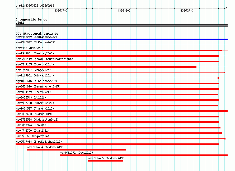The width and height of the screenshot is (235, 171).
Task: Open the nsv1119951 (Alsmadi2014) label
Action: tap(35, 75)
